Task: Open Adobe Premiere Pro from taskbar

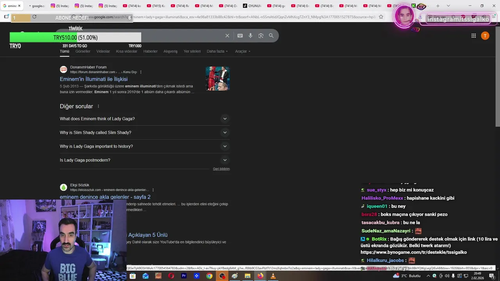Action: click(x=184, y=276)
